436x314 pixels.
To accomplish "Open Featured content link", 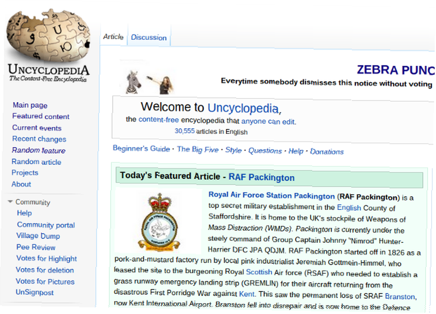I will pyautogui.click(x=41, y=116).
